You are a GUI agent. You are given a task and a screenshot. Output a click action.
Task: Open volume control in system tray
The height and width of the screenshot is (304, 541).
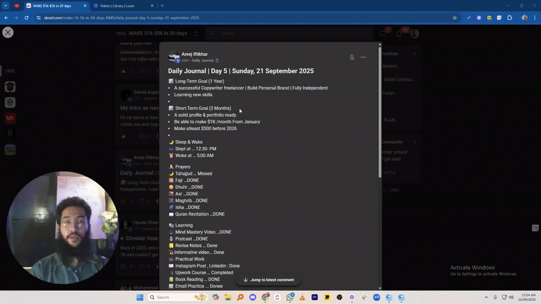[x=511, y=297]
